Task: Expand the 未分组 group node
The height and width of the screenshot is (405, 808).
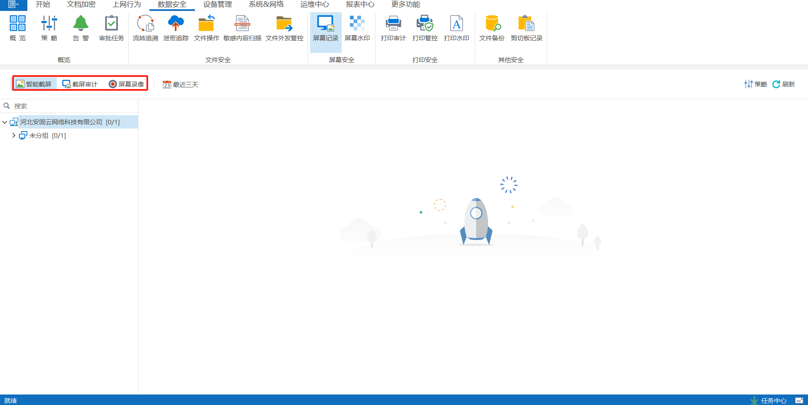Action: pyautogui.click(x=13, y=135)
